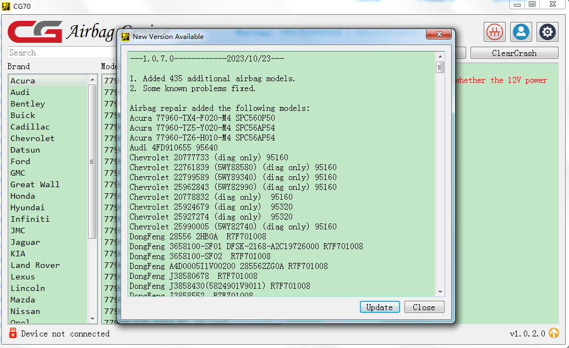Select Chevrolet in the Brand list
Viewport: 569px width, 348px height.
click(48, 138)
